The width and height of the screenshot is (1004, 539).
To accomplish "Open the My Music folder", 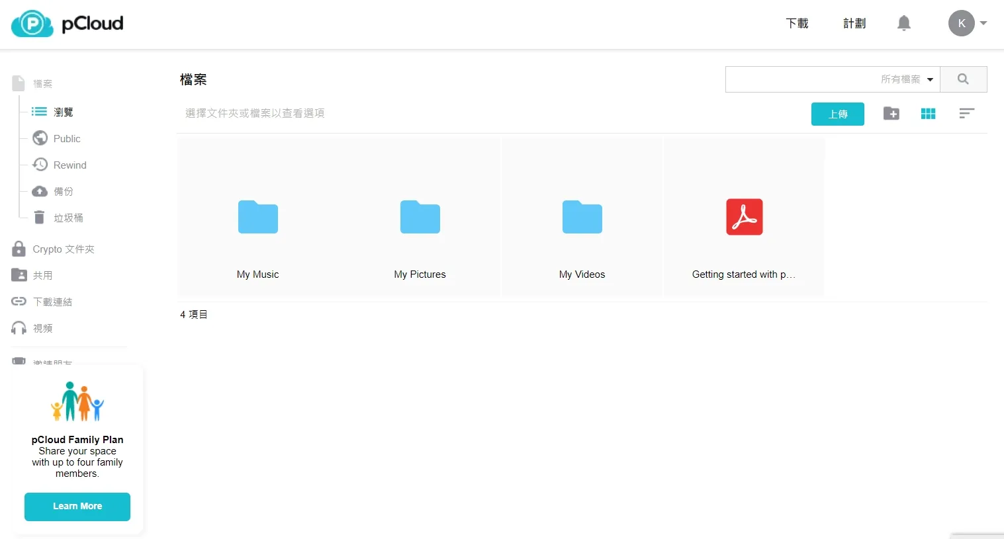I will 258,217.
